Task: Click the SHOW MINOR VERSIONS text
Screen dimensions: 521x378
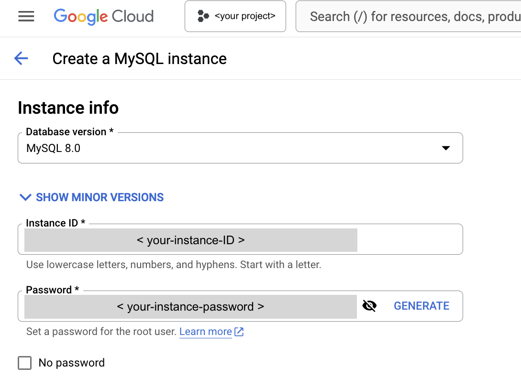Action: [100, 197]
